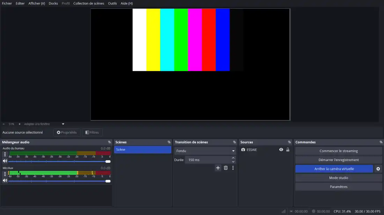Image resolution: width=384 pixels, height=215 pixels.
Task: Mute the Mic/Aux speaker icon
Action: 5,181
